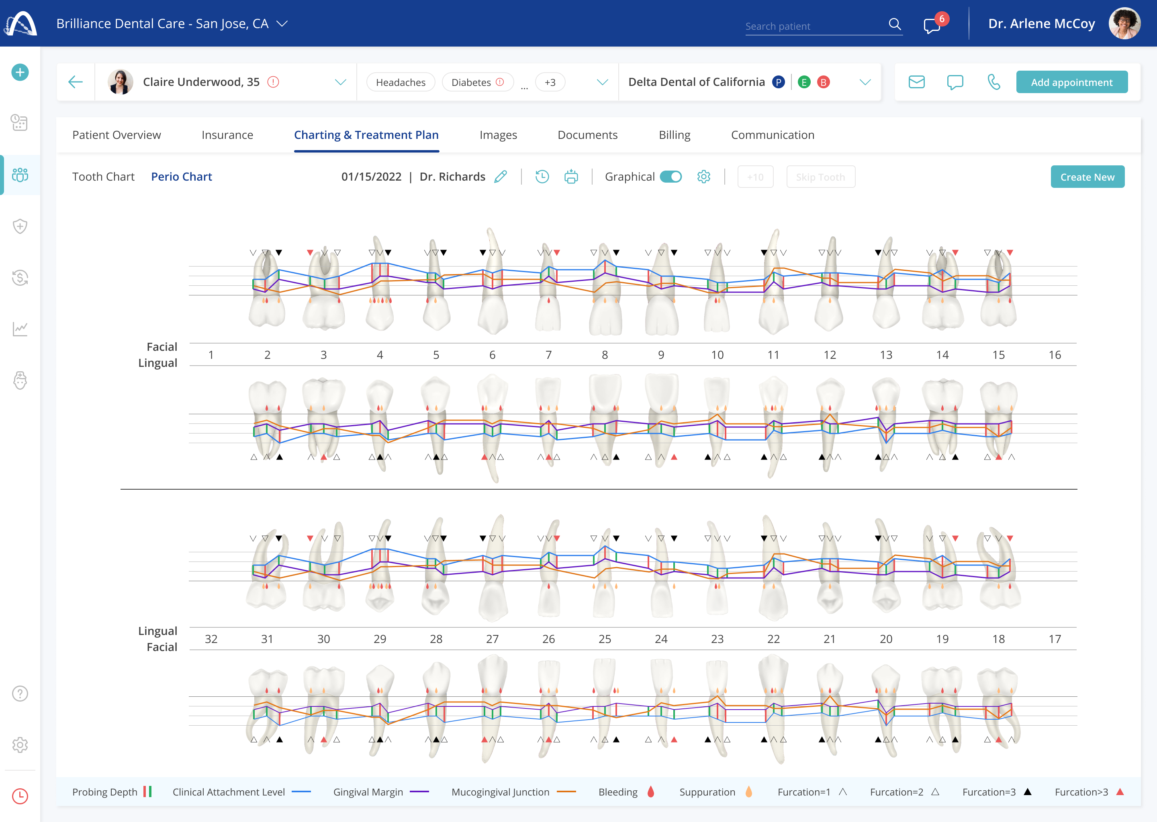
Task: Go back with the left arrow
Action: (76, 82)
